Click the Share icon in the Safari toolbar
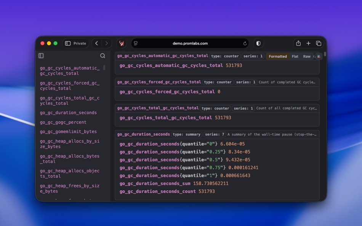This screenshot has height=226, width=362. point(299,43)
